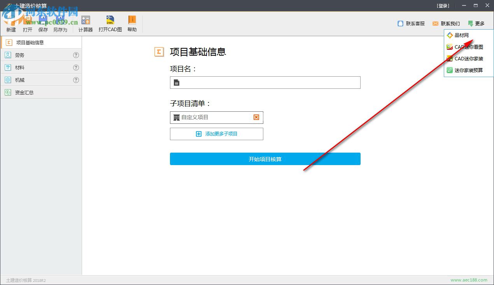Click the 自定义项目 sub-project field

[217, 118]
